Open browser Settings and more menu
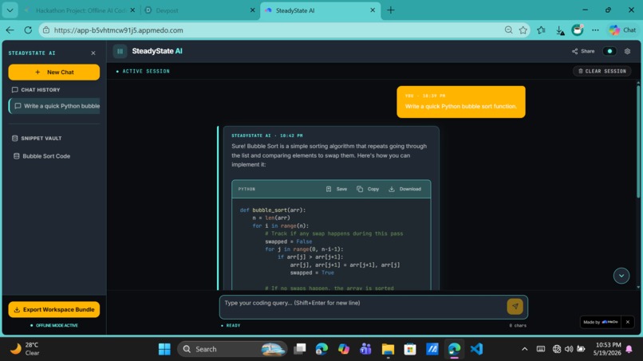 [595, 30]
